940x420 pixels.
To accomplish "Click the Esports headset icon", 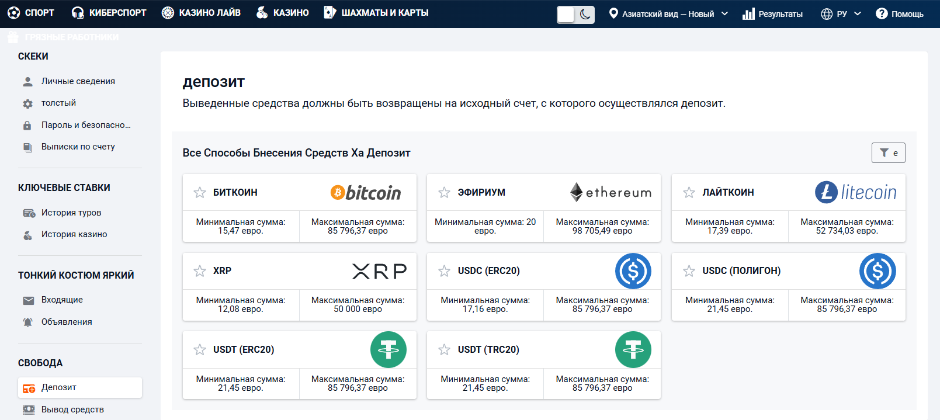I will point(78,13).
